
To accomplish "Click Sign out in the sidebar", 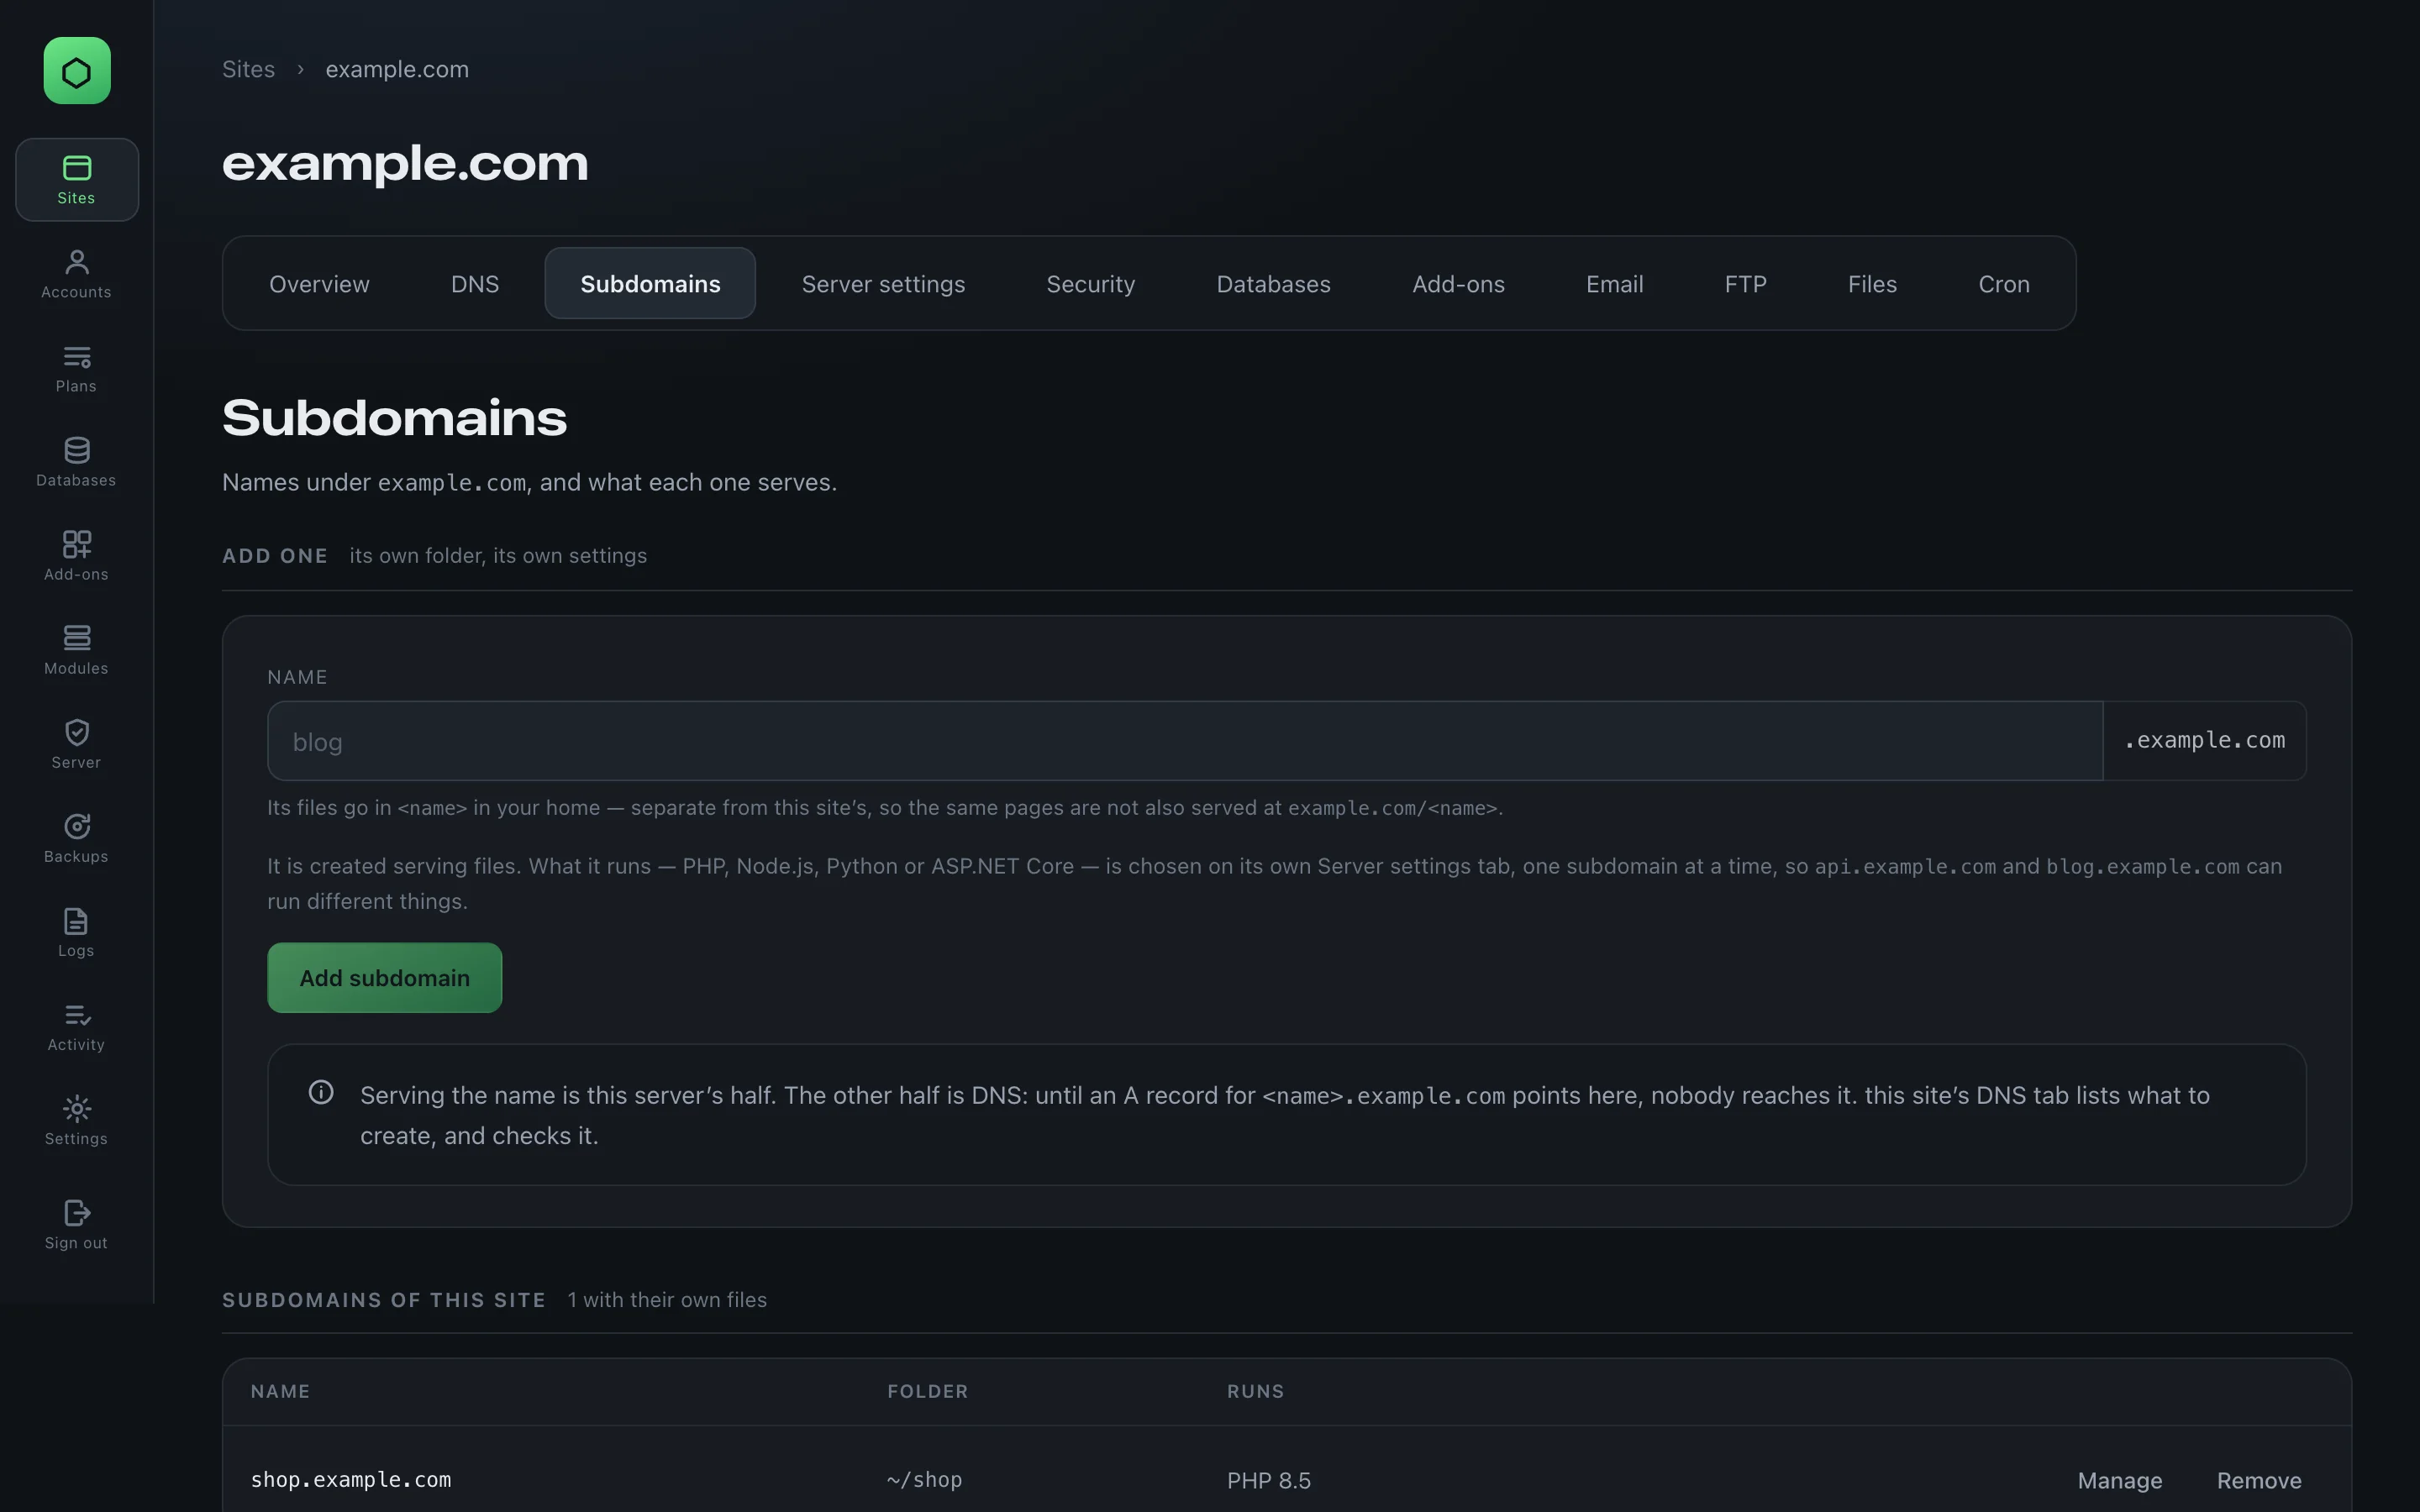I will click(77, 1224).
